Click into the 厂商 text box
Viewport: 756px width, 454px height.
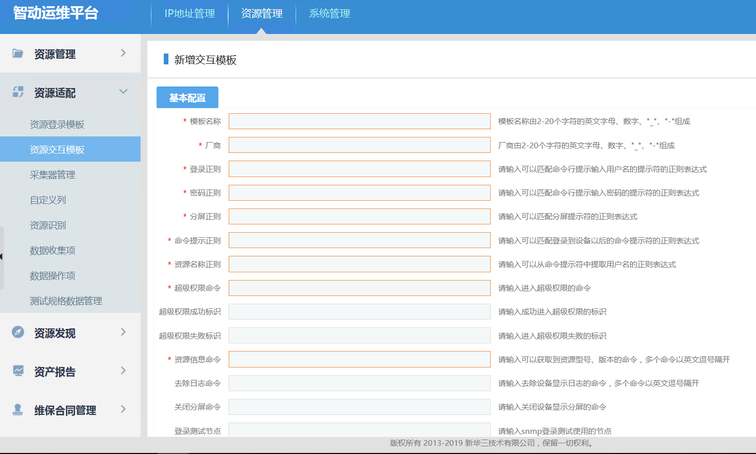359,145
